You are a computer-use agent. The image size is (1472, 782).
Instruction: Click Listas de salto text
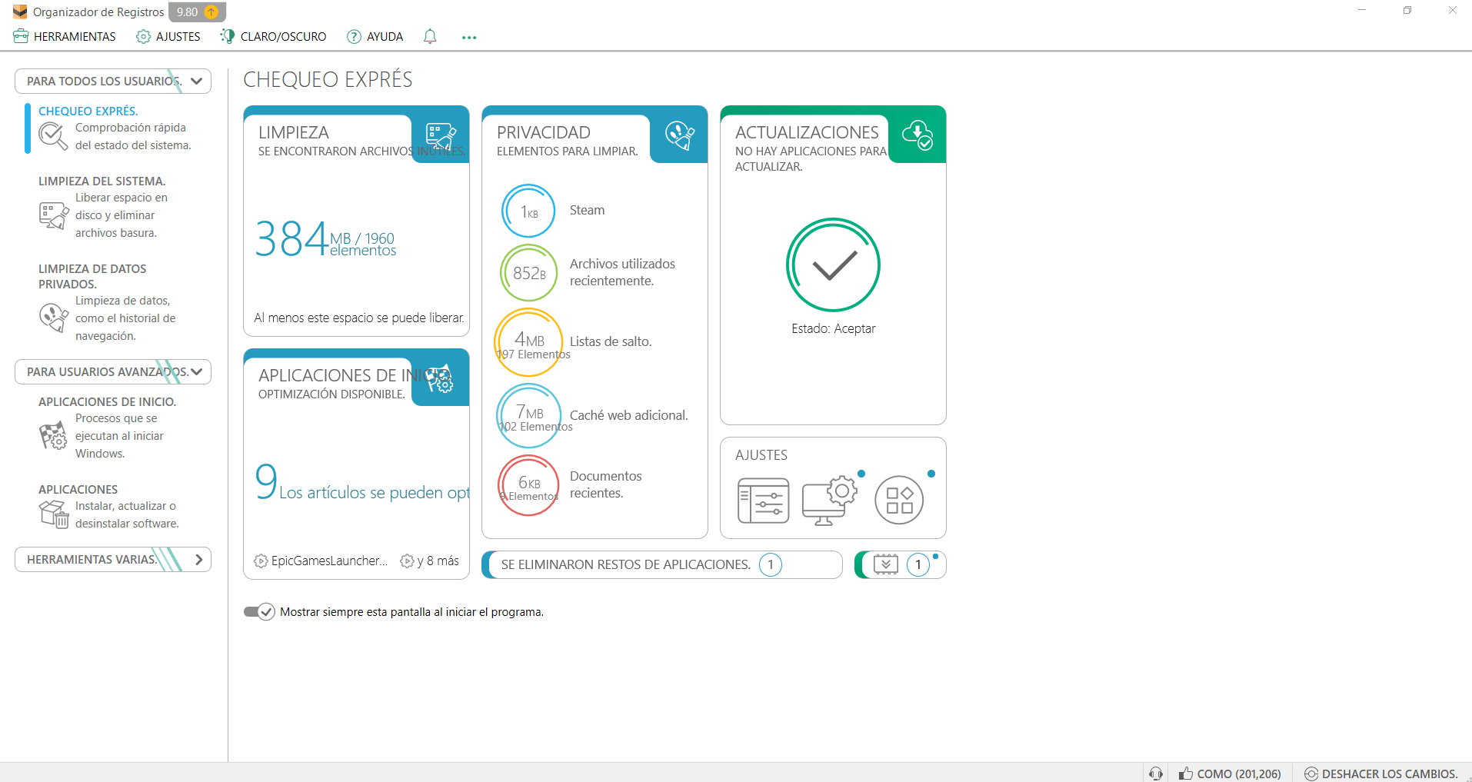(x=611, y=341)
